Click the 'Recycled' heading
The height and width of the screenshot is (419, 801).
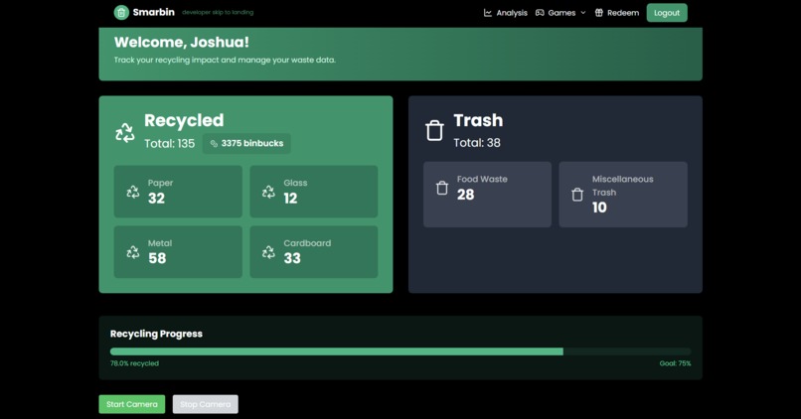[x=184, y=120]
